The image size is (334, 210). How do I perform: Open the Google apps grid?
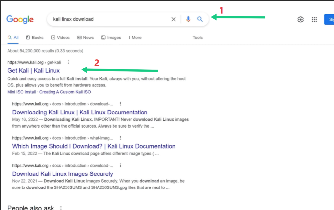click(314, 19)
